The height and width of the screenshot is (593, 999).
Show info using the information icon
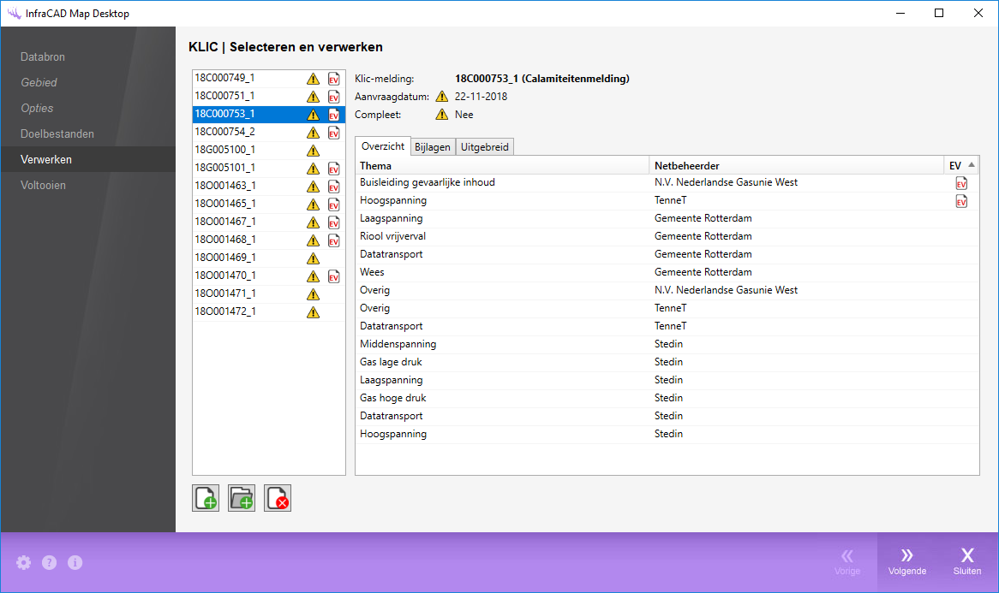coord(75,562)
